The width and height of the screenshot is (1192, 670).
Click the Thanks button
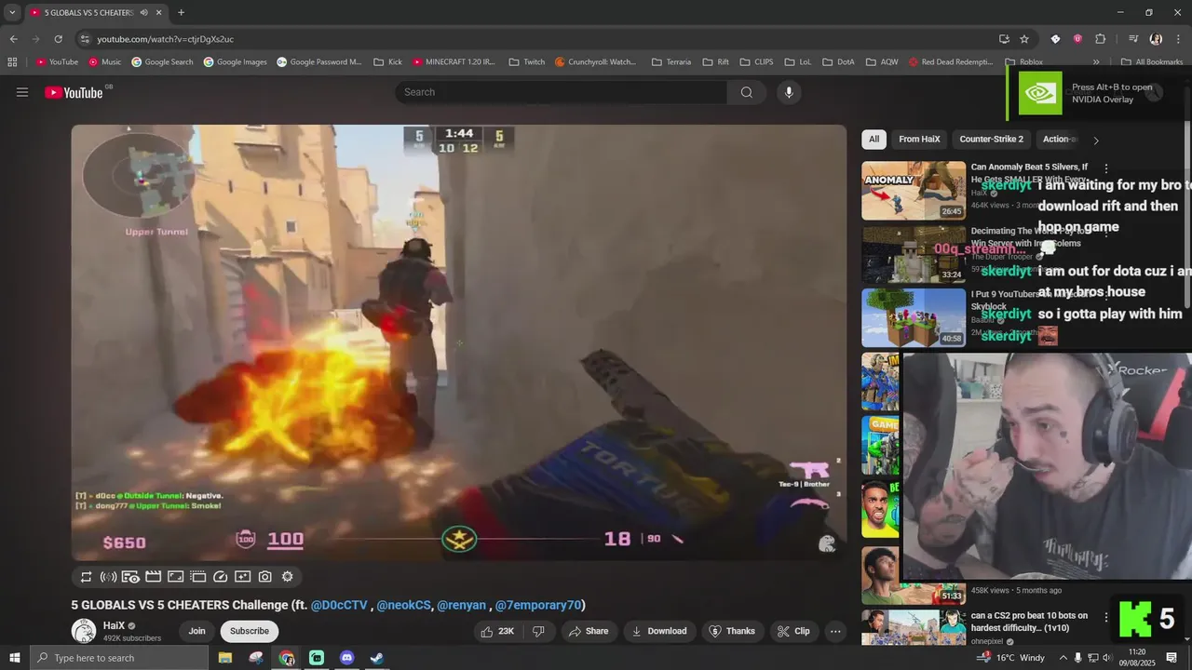point(732,631)
